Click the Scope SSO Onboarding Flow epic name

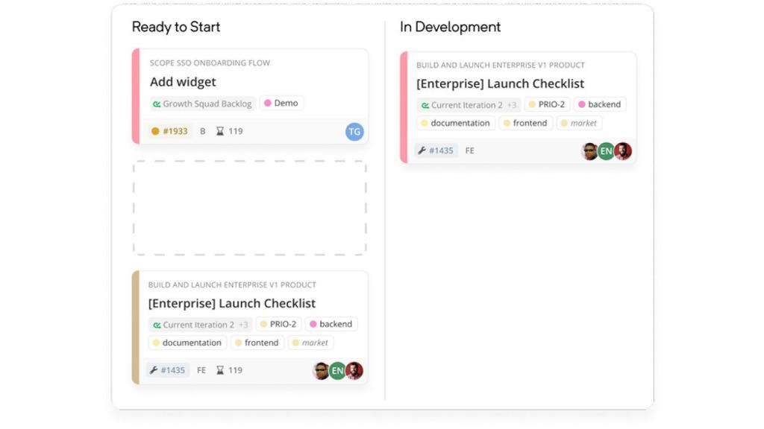(x=210, y=63)
